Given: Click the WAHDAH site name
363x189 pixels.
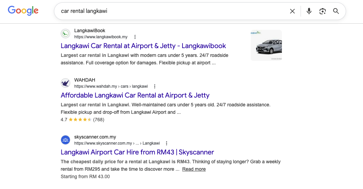Looking at the screenshot, I should pos(85,80).
